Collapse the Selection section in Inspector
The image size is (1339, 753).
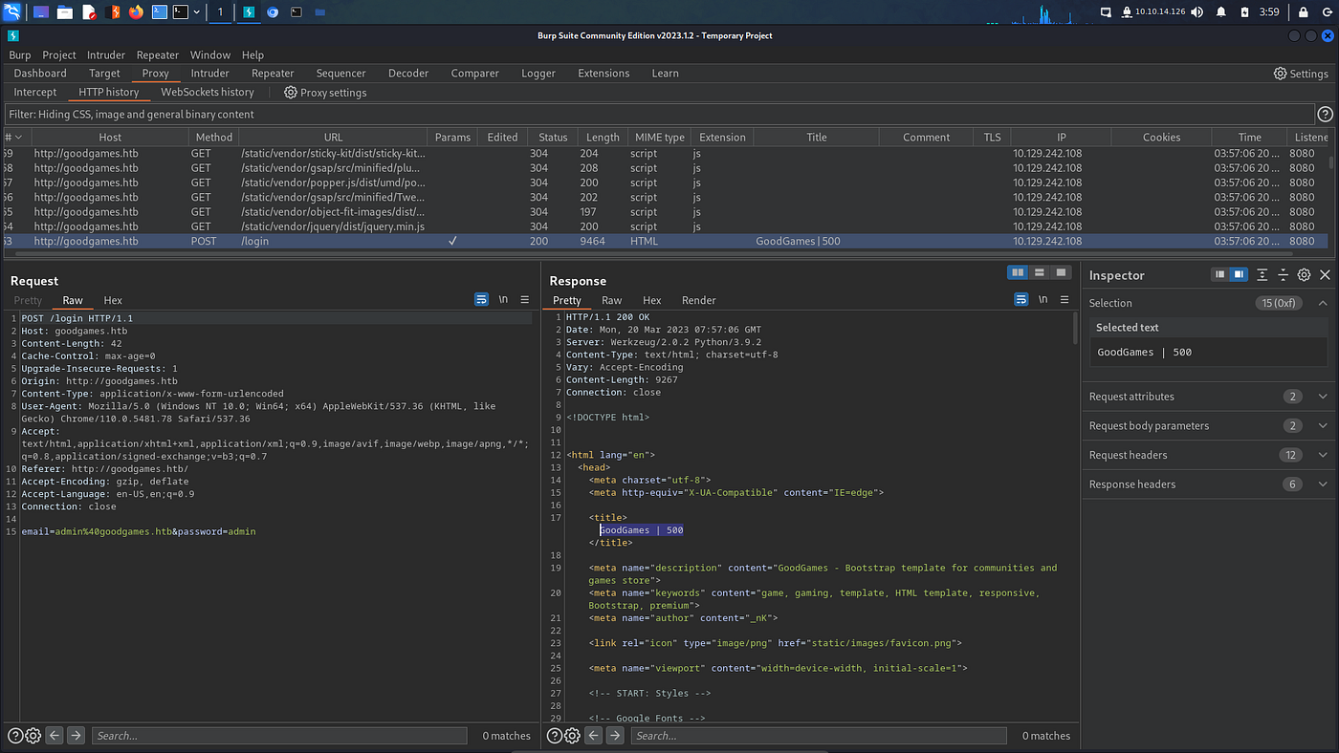coord(1323,303)
